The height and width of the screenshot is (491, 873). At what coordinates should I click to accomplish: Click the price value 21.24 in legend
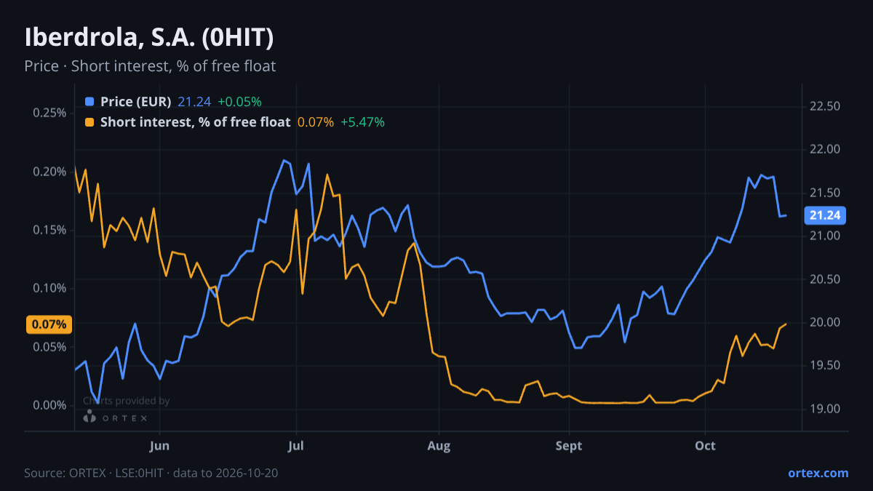[194, 101]
